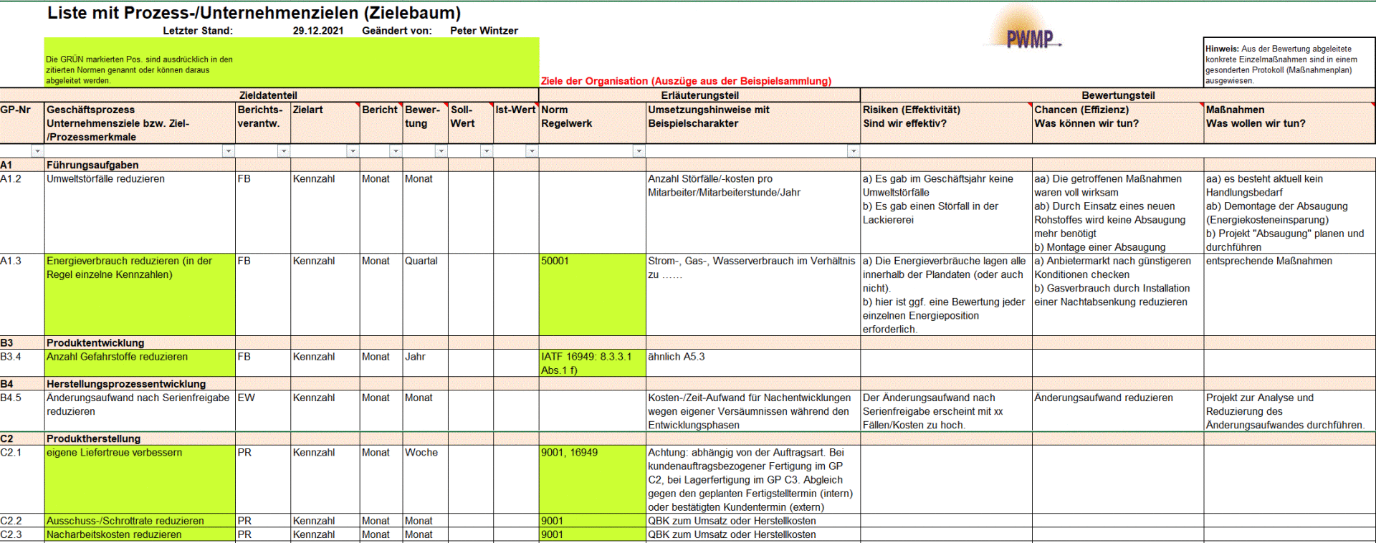Viewport: 1376px width, 543px height.
Task: Open the Ist-Wert column filter dropdown
Action: (531, 151)
